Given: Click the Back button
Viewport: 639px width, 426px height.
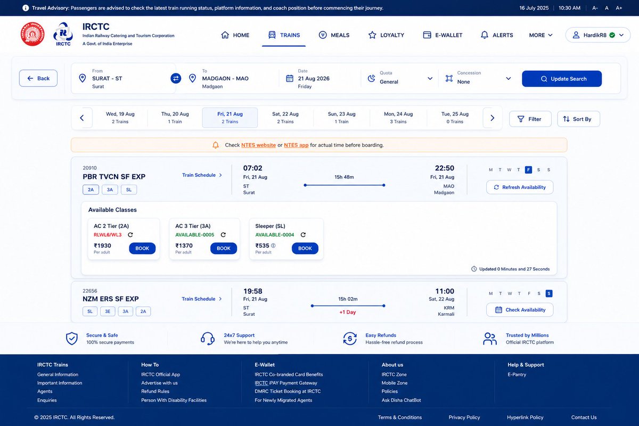Looking at the screenshot, I should 38,78.
